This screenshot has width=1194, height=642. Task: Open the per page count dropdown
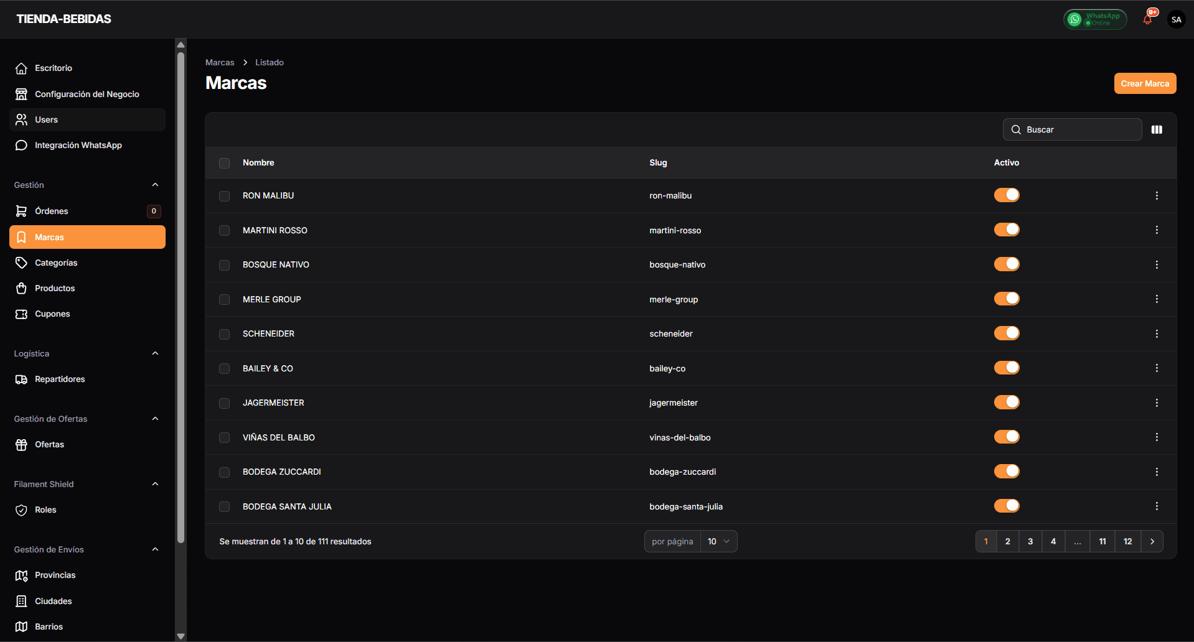pos(718,541)
